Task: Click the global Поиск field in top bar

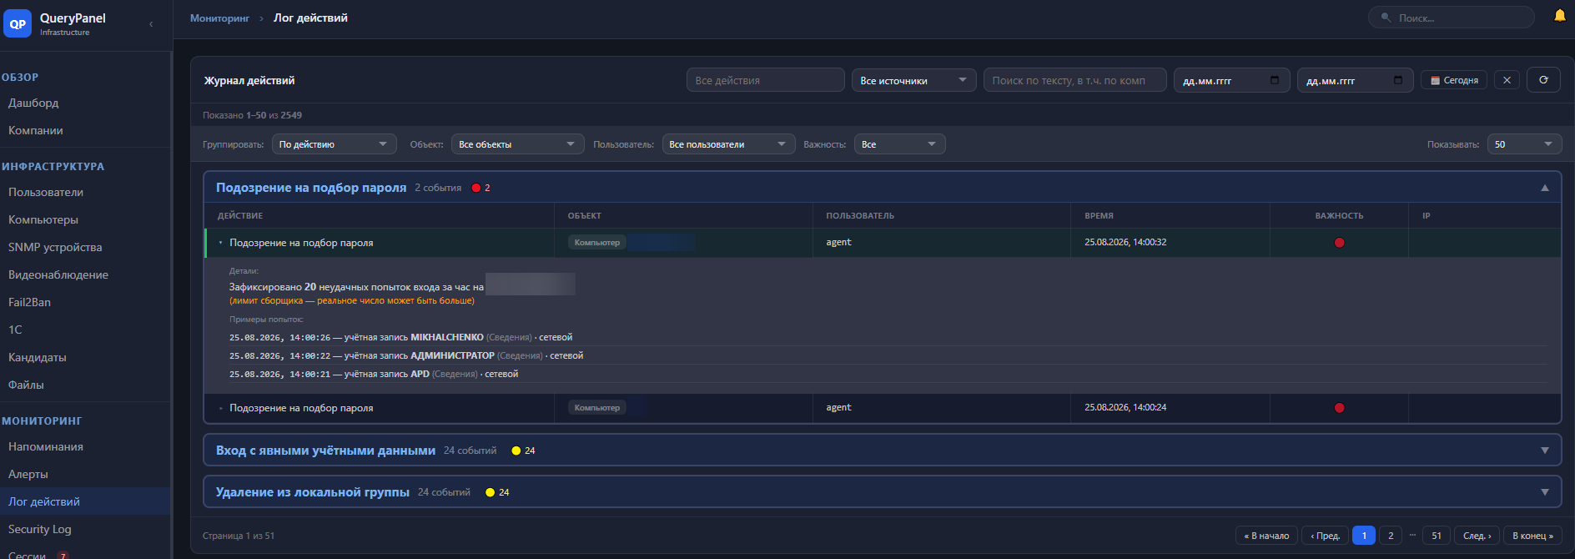Action: 1451,18
